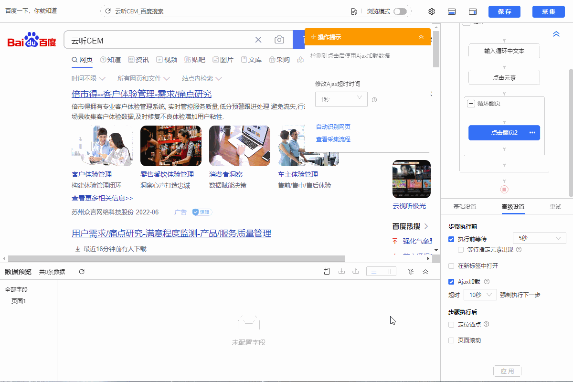Toggle the 浏览模式 browse mode switch
Screen dimensions: 573x382
coord(400,11)
